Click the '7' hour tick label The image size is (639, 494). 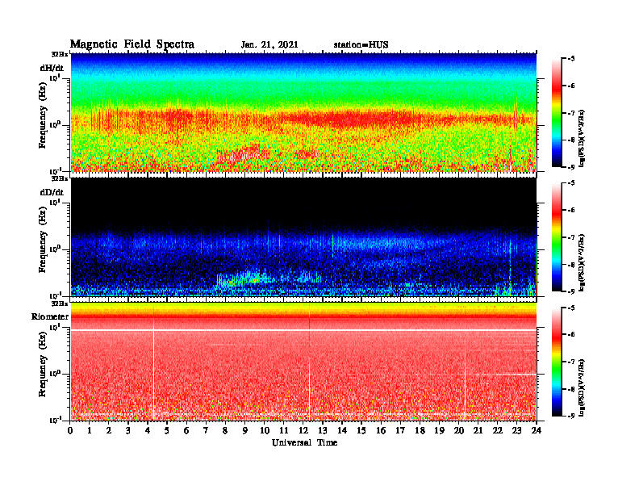(x=206, y=431)
